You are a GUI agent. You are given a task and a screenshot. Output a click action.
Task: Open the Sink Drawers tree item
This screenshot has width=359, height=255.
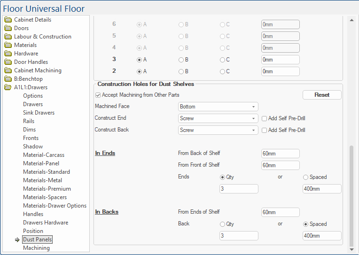[x=39, y=113]
